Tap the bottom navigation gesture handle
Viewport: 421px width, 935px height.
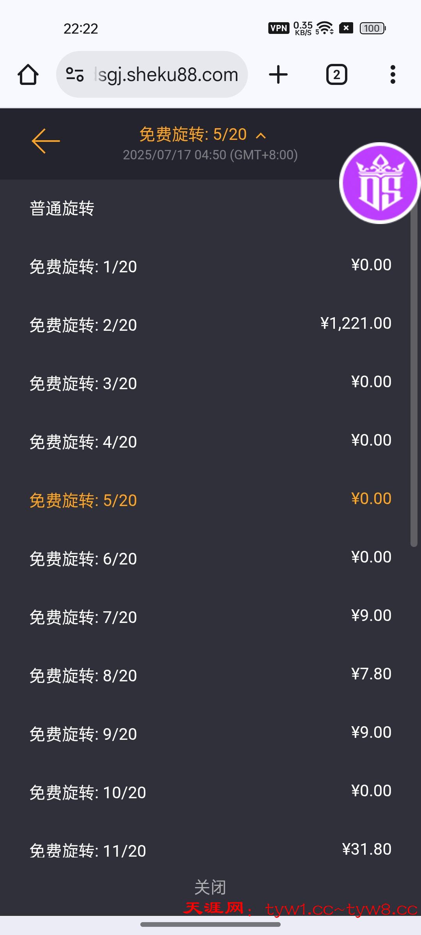point(210,924)
